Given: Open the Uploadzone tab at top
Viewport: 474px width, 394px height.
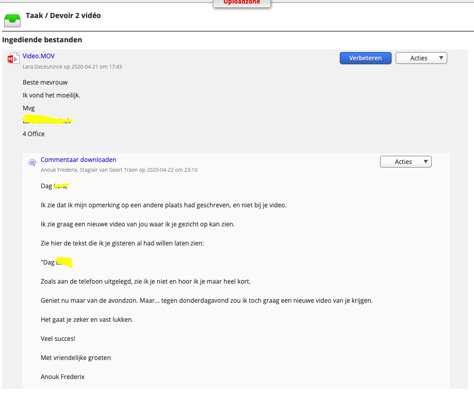Looking at the screenshot, I should pos(241,3).
